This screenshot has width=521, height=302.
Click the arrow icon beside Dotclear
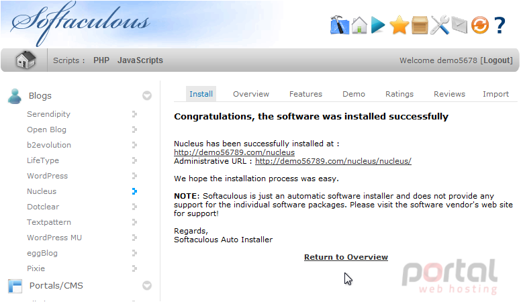coord(134,207)
